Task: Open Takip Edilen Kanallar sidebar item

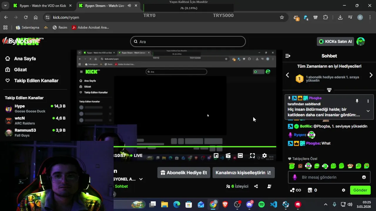Action: pyautogui.click(x=32, y=81)
